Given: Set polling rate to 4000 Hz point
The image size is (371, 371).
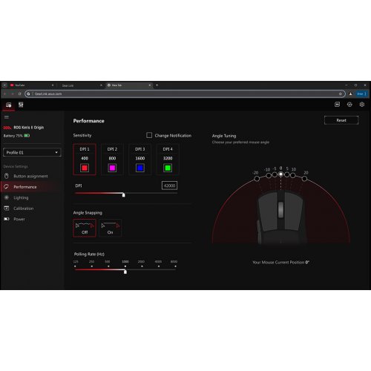Looking at the screenshot, I should [159, 266].
